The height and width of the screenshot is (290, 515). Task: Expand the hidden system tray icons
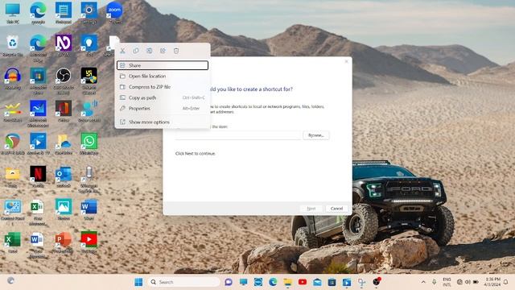click(423, 282)
